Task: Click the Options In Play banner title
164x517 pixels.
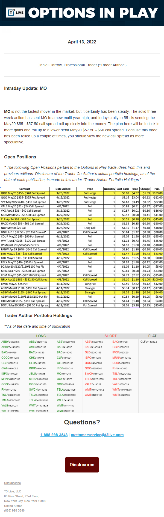Action: [x=93, y=13]
